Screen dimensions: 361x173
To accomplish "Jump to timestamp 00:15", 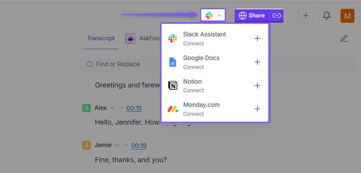I will (134, 108).
